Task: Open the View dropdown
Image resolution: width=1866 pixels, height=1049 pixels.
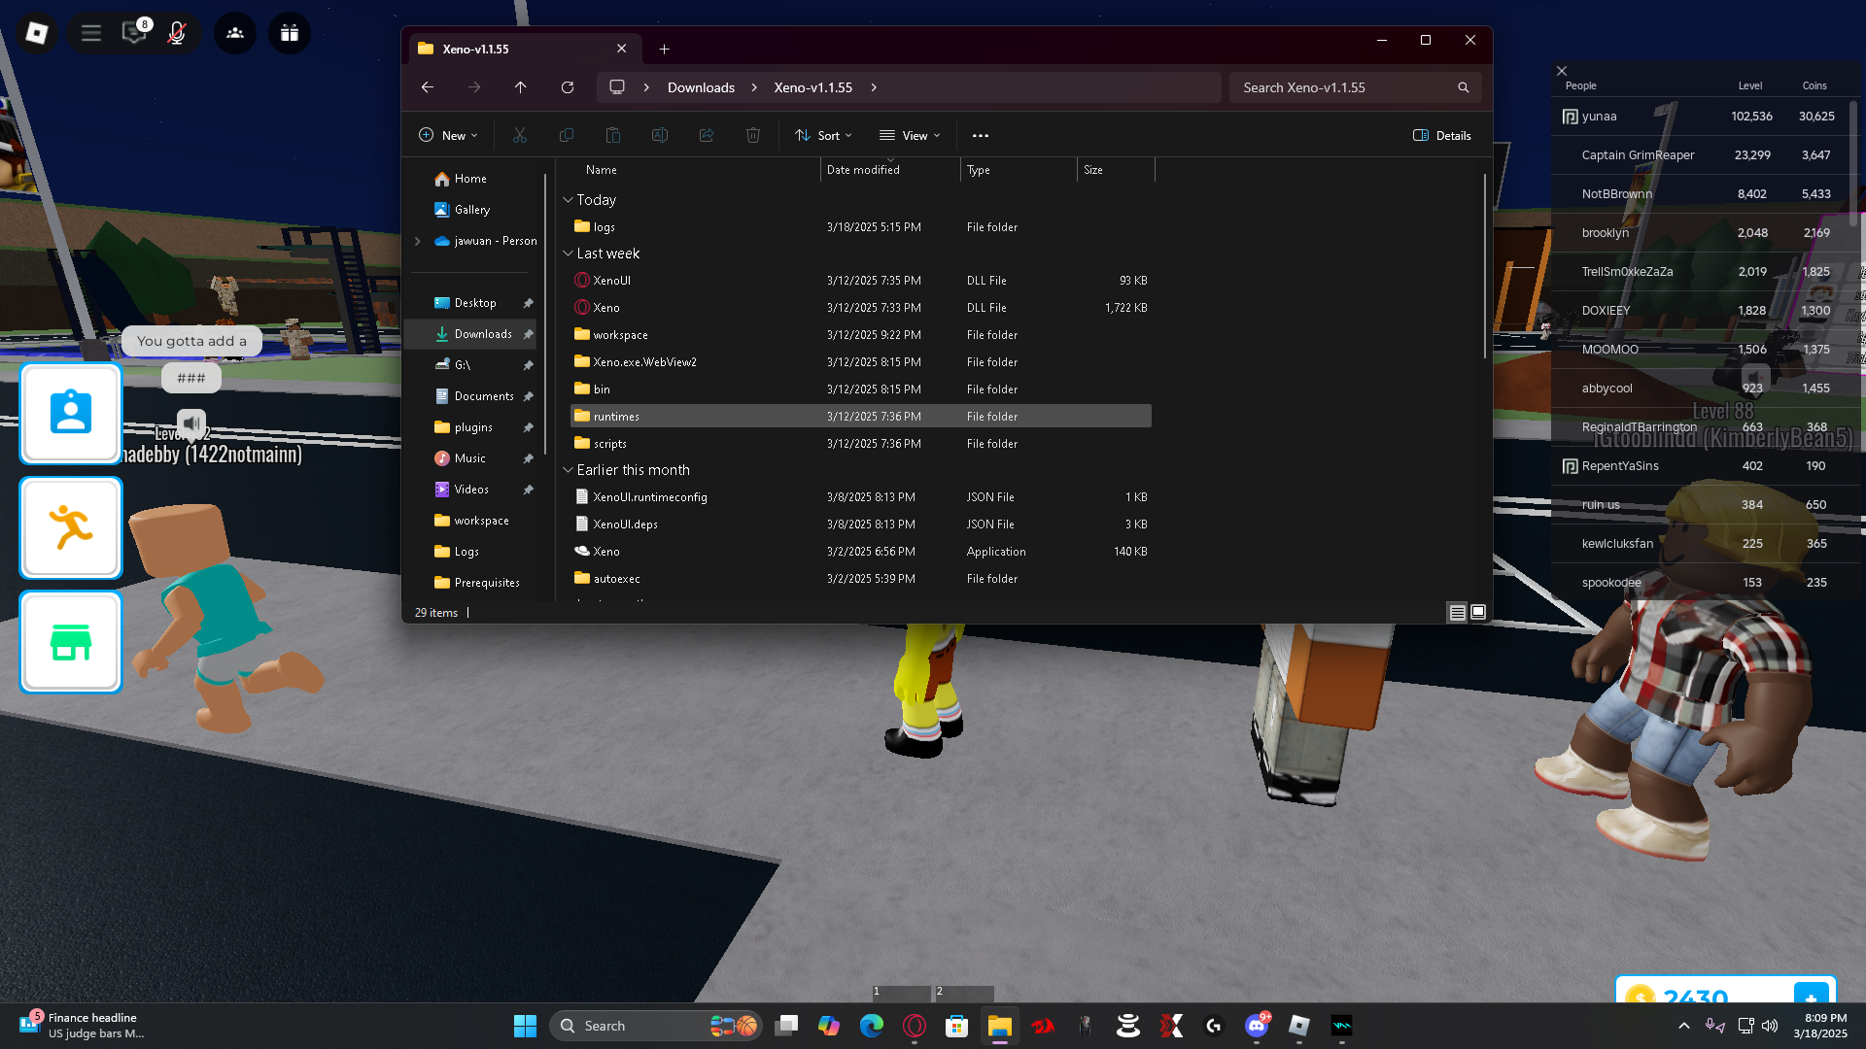Action: (910, 136)
